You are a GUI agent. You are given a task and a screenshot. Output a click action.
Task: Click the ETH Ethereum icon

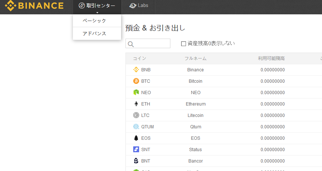pyautogui.click(x=136, y=104)
